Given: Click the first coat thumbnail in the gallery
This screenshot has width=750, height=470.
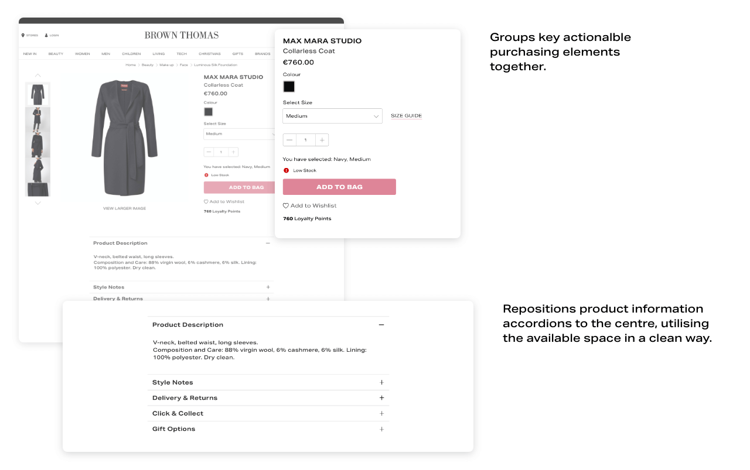Looking at the screenshot, I should point(37,94).
